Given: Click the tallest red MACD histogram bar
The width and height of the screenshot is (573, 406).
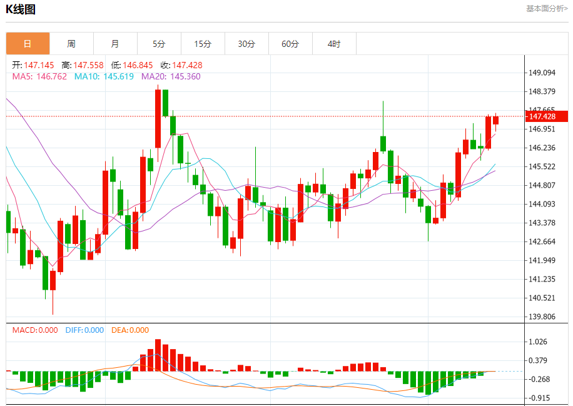Looking at the screenshot, I should point(158,355).
